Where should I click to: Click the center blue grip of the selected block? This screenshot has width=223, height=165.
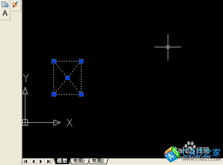67,78
